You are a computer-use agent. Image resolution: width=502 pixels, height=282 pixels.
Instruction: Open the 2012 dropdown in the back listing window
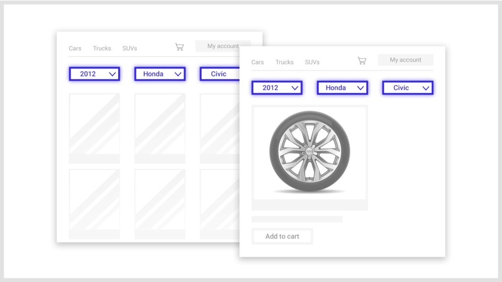[95, 74]
